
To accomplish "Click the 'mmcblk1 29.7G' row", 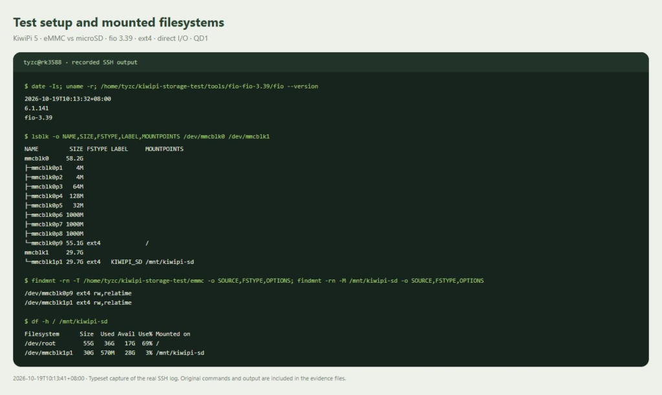I will 54,252.
